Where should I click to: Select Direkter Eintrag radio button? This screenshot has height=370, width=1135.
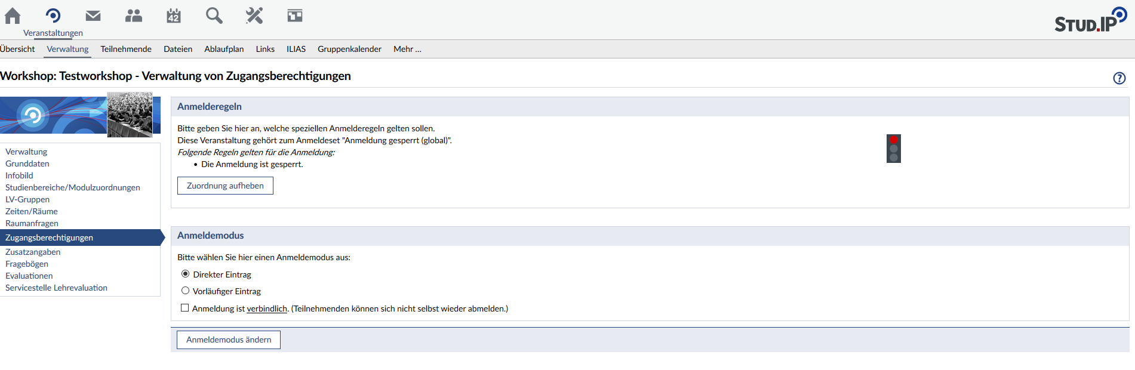point(186,274)
